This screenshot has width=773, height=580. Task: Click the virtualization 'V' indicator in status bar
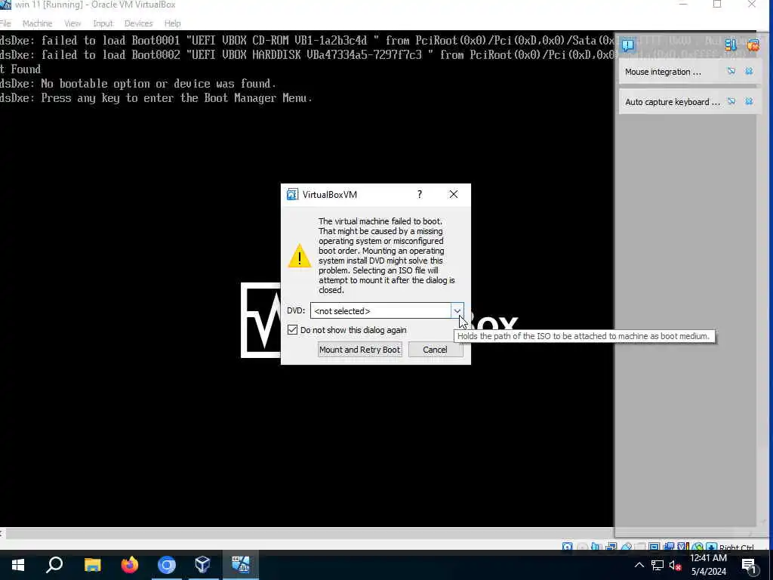(x=682, y=547)
